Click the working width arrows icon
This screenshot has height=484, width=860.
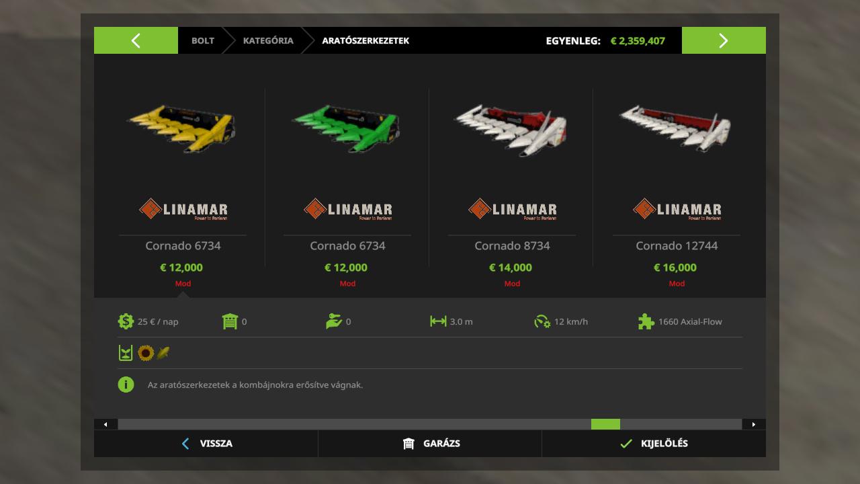(438, 321)
